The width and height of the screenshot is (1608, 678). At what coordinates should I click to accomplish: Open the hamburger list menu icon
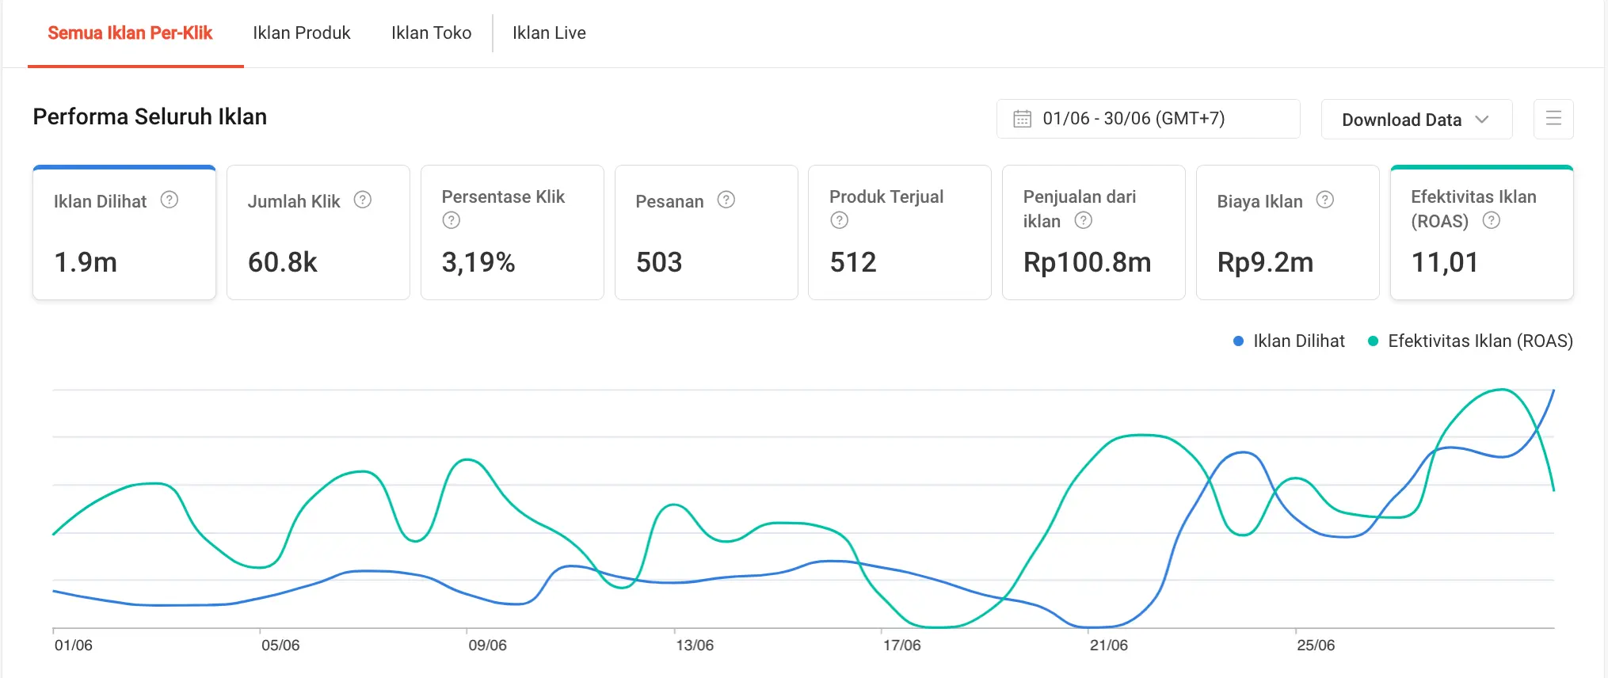tap(1553, 119)
